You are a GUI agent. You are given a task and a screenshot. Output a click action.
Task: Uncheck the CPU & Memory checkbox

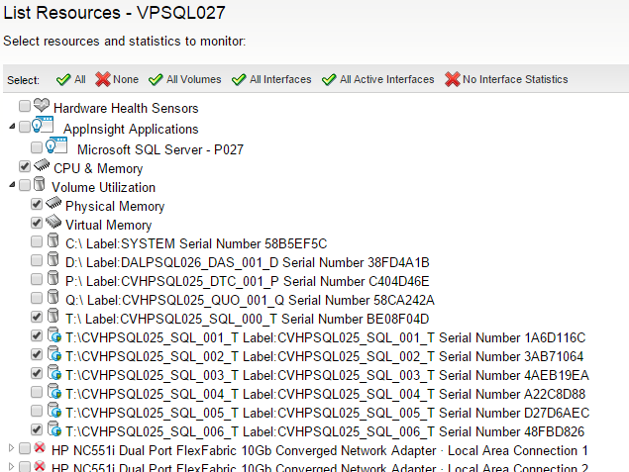(25, 166)
